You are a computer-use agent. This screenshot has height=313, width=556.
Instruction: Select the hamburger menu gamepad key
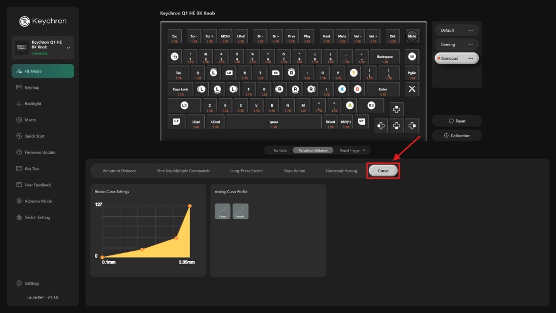pyautogui.click(x=412, y=56)
